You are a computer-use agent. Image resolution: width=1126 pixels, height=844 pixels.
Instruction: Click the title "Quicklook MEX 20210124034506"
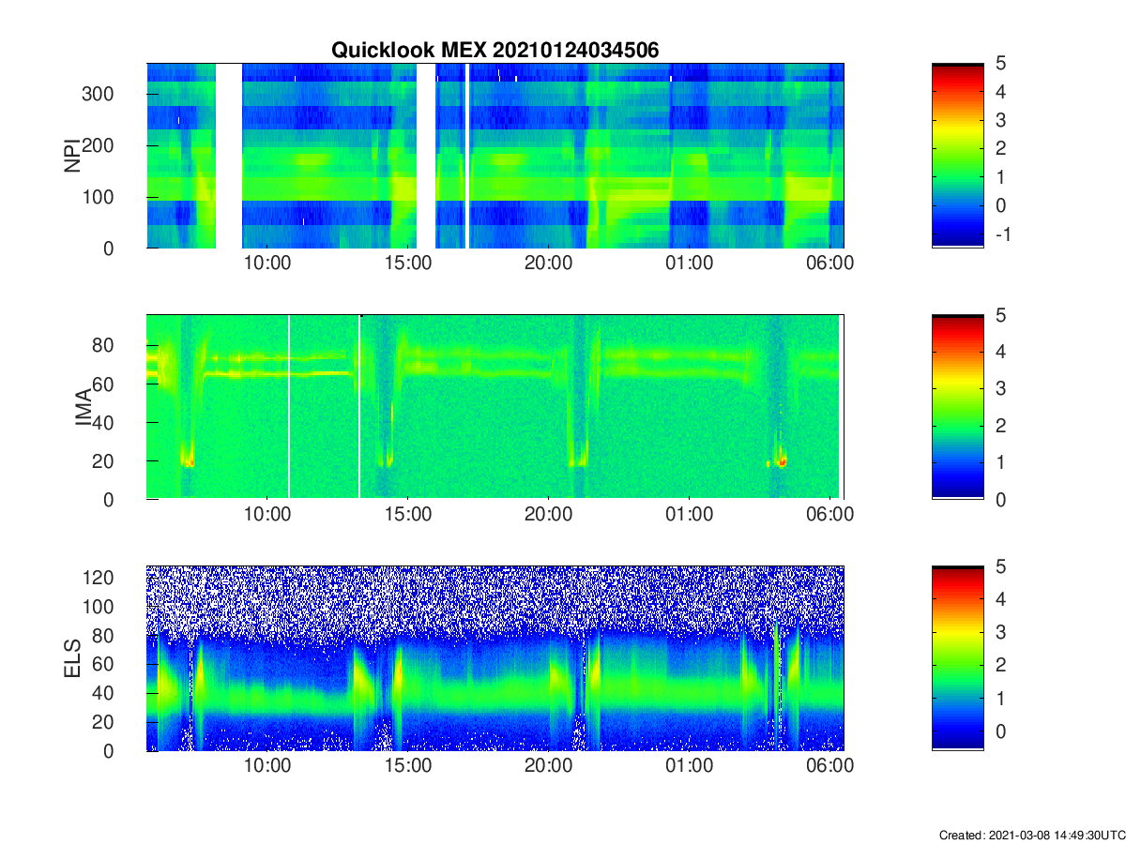[495, 51]
